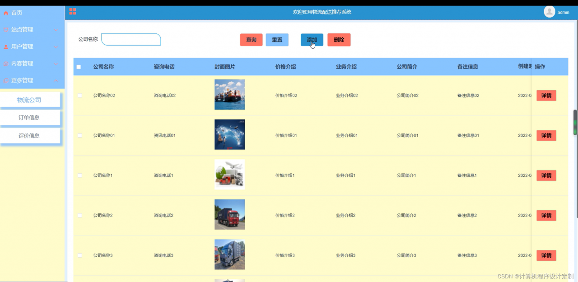Viewport: 578px width, 282px height.
Task: Open the 订单信息 submenu item
Action: tap(29, 118)
